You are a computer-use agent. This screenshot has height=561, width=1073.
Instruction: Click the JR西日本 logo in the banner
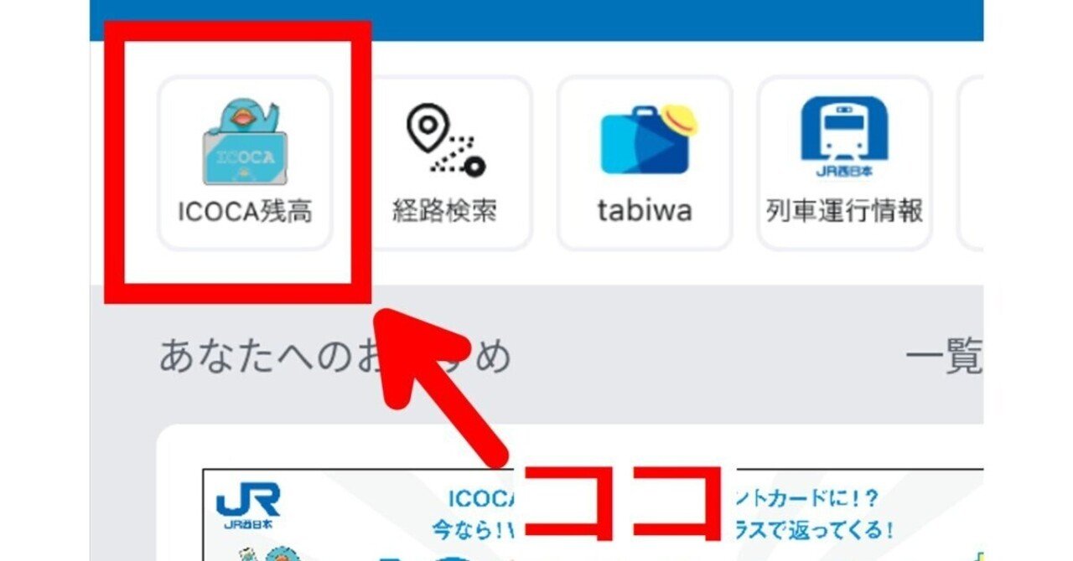coord(247,506)
